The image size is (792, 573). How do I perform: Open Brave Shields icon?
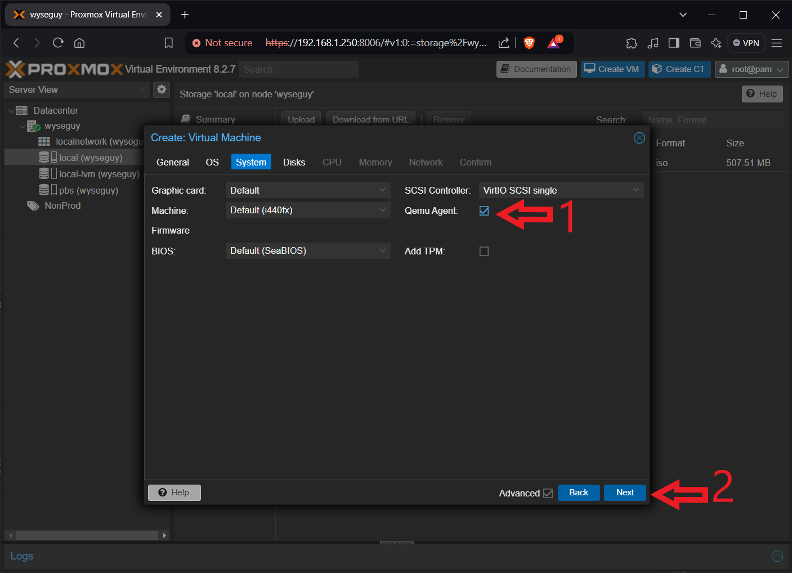pos(529,43)
